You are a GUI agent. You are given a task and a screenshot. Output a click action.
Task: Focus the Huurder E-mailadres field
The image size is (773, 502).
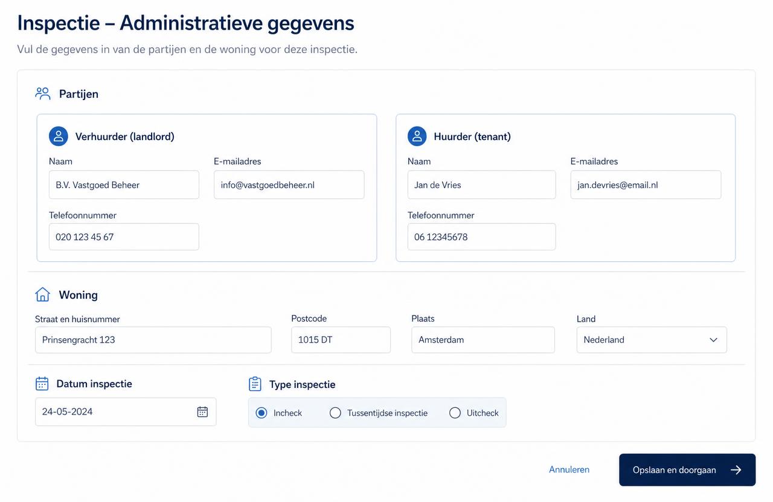(646, 185)
